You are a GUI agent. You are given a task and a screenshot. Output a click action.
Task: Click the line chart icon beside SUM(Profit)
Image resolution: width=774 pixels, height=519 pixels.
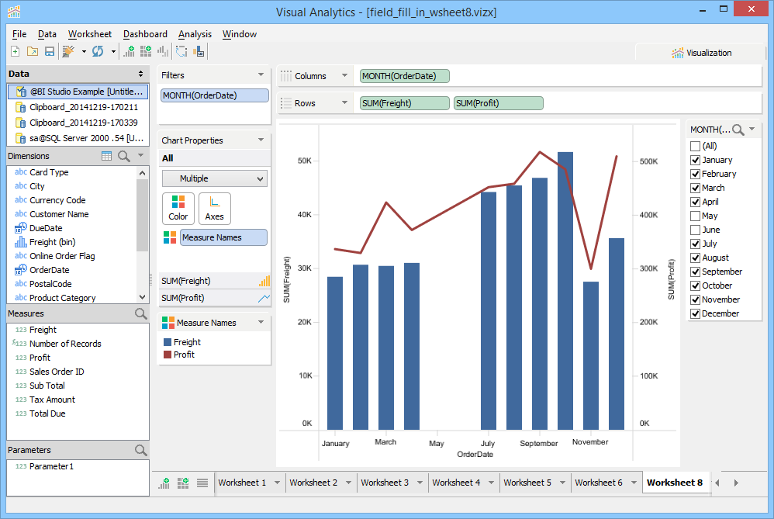pos(264,298)
